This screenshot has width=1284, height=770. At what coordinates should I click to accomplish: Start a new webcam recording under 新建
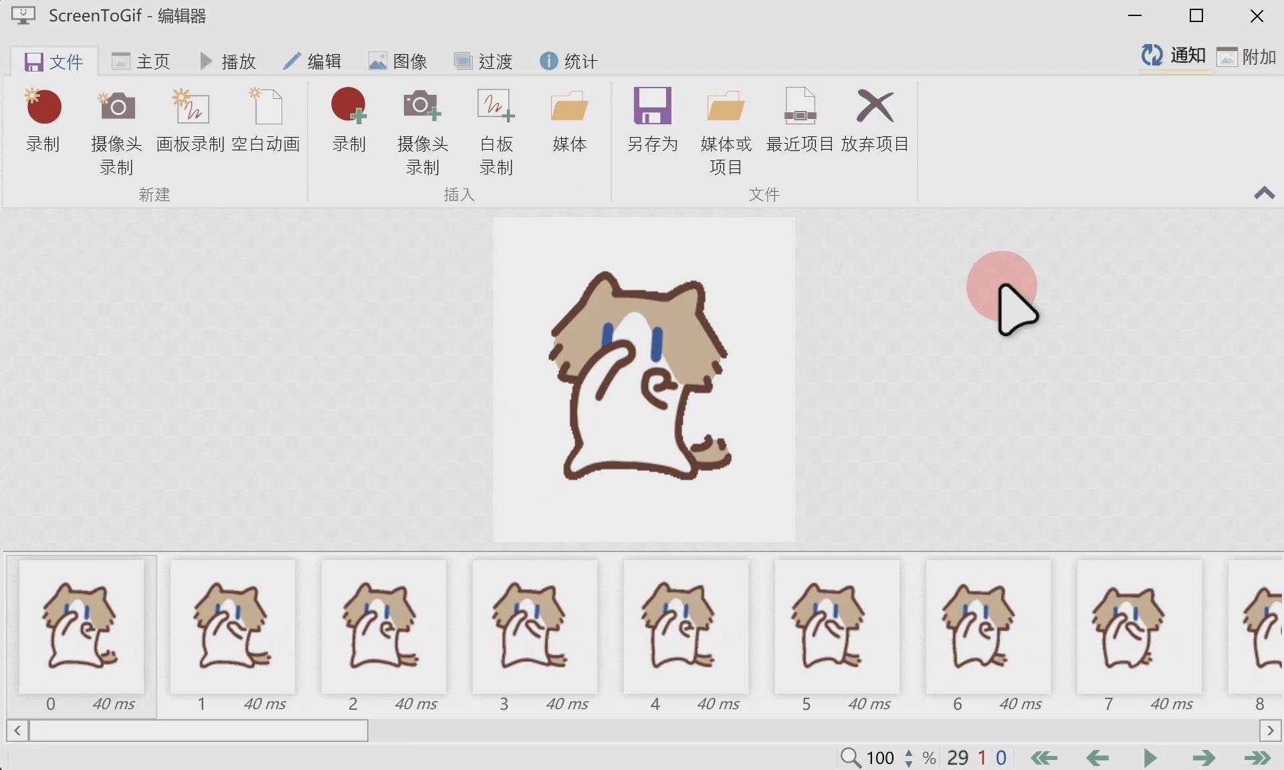(x=117, y=132)
